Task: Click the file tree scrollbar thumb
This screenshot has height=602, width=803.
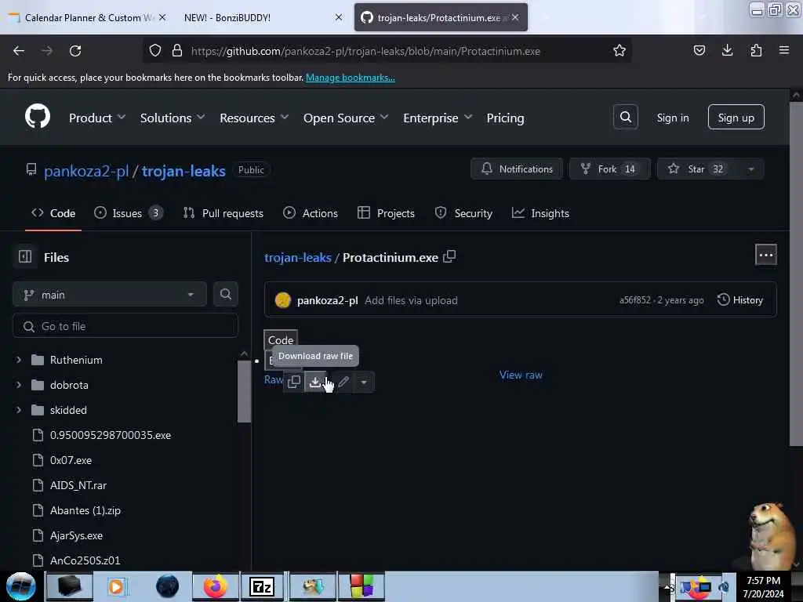Action: click(x=244, y=390)
